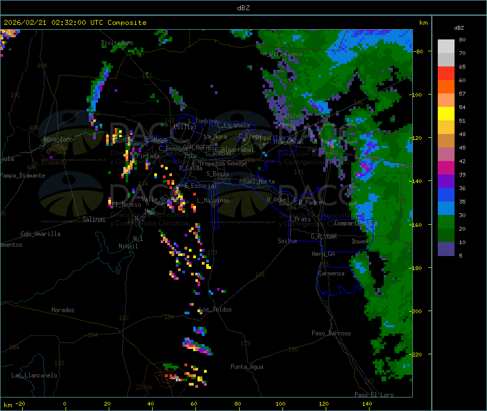This screenshot has width=487, height=411.
Task: Click the 'G_ALVEAR' map label
Action: pyautogui.click(x=324, y=237)
